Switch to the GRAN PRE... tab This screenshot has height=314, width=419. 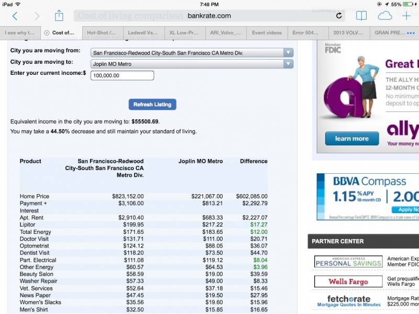point(390,33)
